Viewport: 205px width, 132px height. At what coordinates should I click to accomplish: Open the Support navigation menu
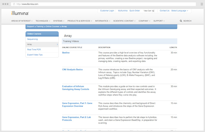tap(159, 21)
